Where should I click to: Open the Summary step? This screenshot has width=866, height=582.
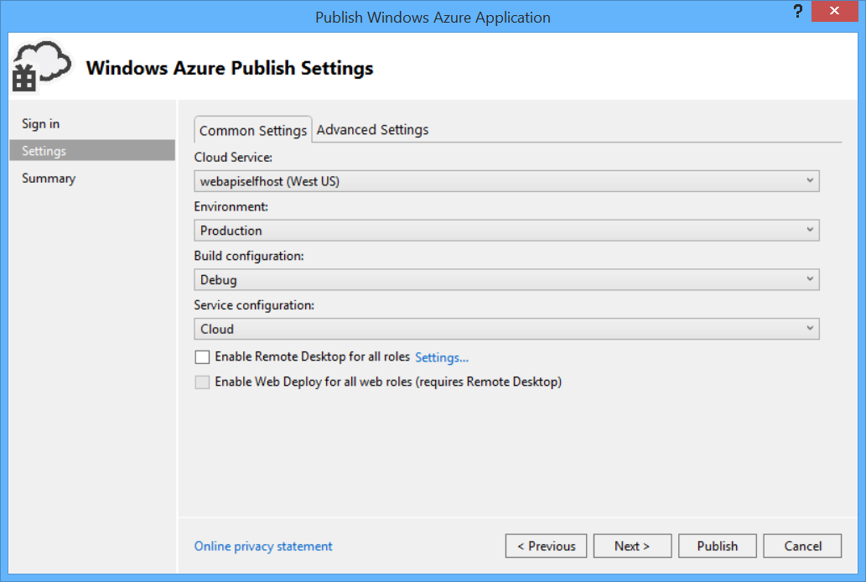click(48, 178)
